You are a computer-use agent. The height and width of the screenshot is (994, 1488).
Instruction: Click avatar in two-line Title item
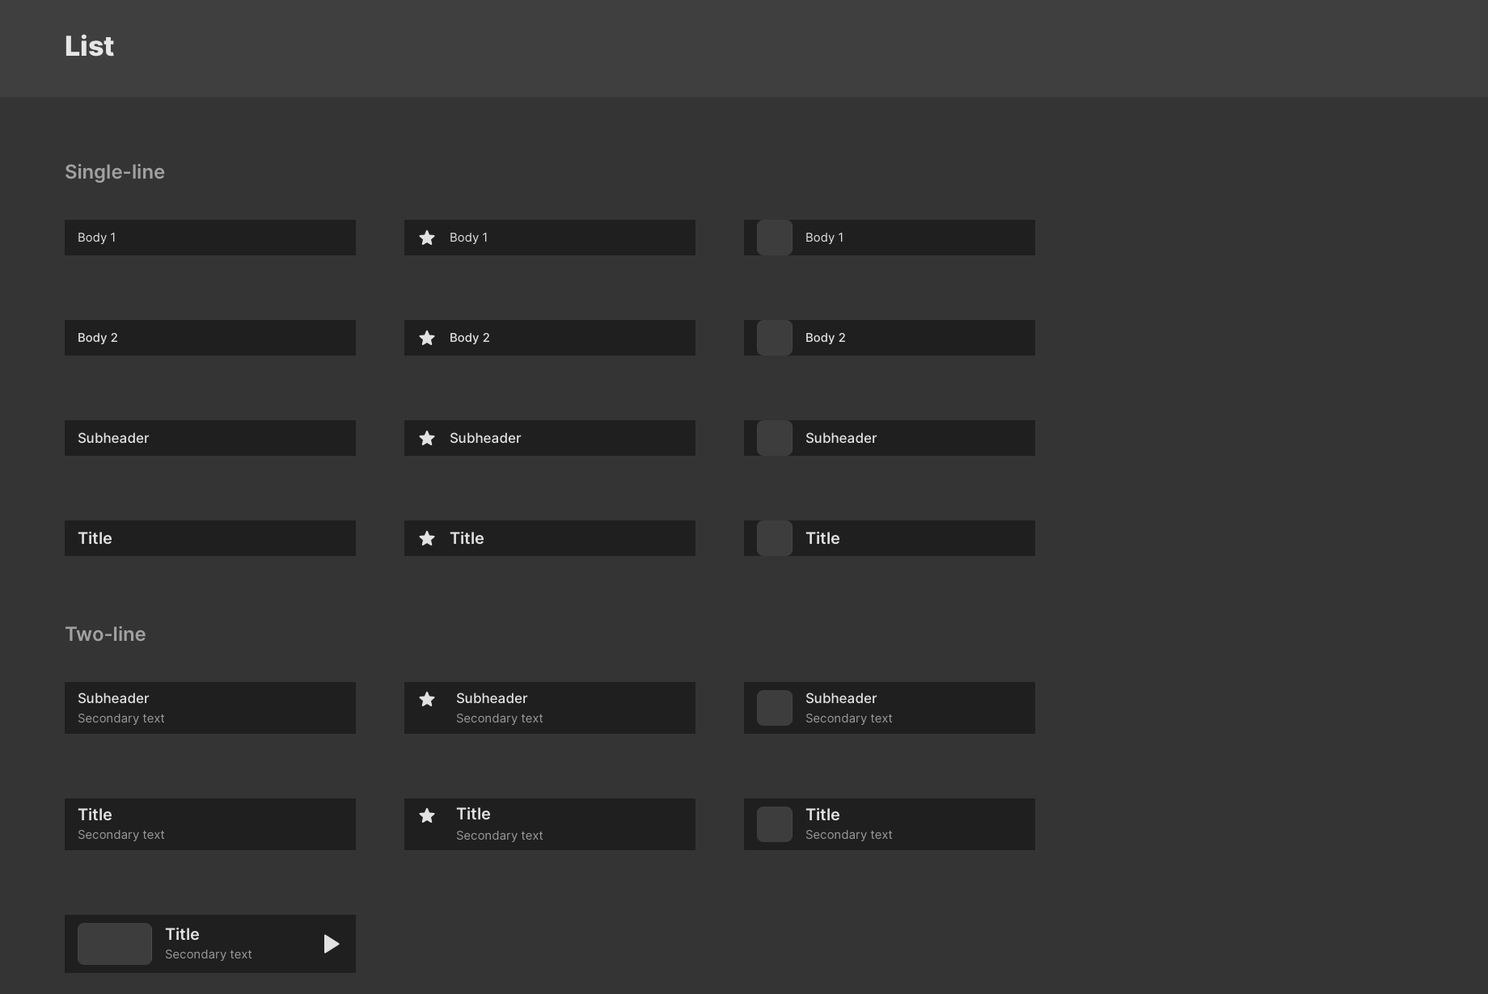coord(775,824)
